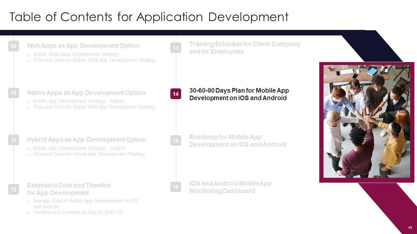
Task: Open Hybrid Apps as App Development Option heading
Action: point(86,140)
